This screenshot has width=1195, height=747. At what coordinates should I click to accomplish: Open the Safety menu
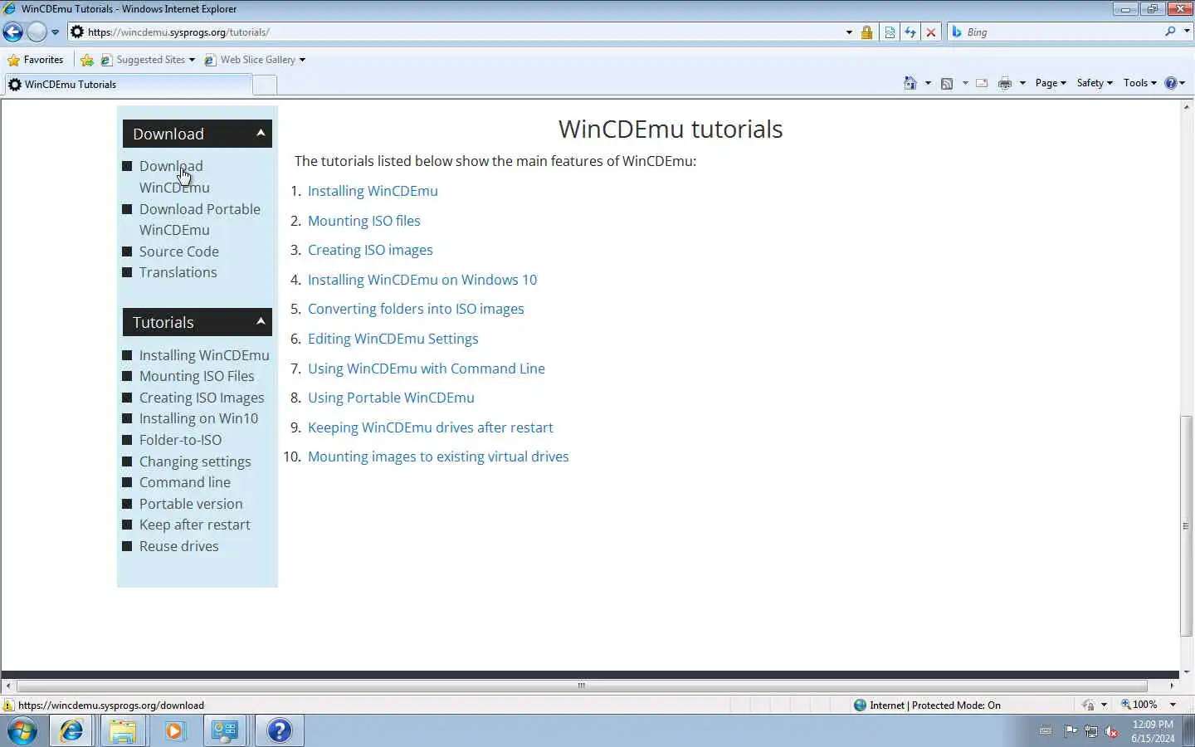click(1095, 83)
